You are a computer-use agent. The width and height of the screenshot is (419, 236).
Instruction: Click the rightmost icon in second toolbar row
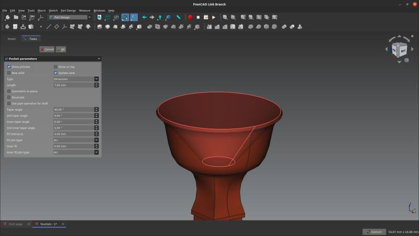[x=300, y=27]
